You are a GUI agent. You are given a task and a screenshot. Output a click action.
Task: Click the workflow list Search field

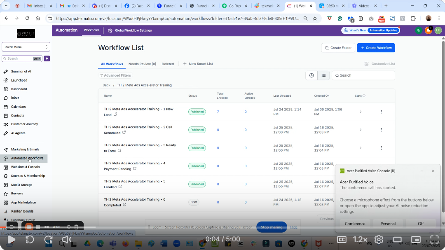click(363, 75)
